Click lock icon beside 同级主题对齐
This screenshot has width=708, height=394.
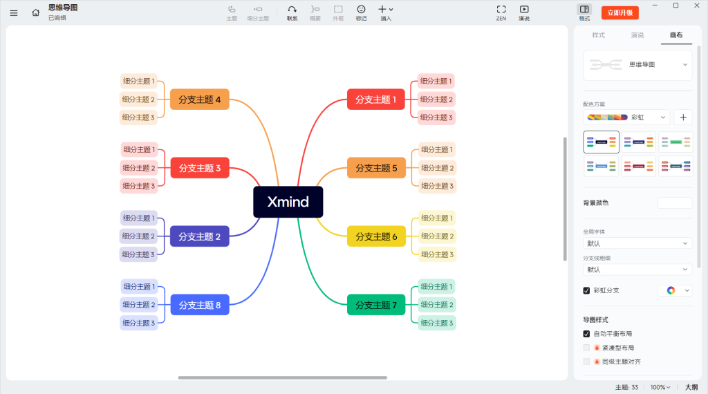click(x=597, y=362)
